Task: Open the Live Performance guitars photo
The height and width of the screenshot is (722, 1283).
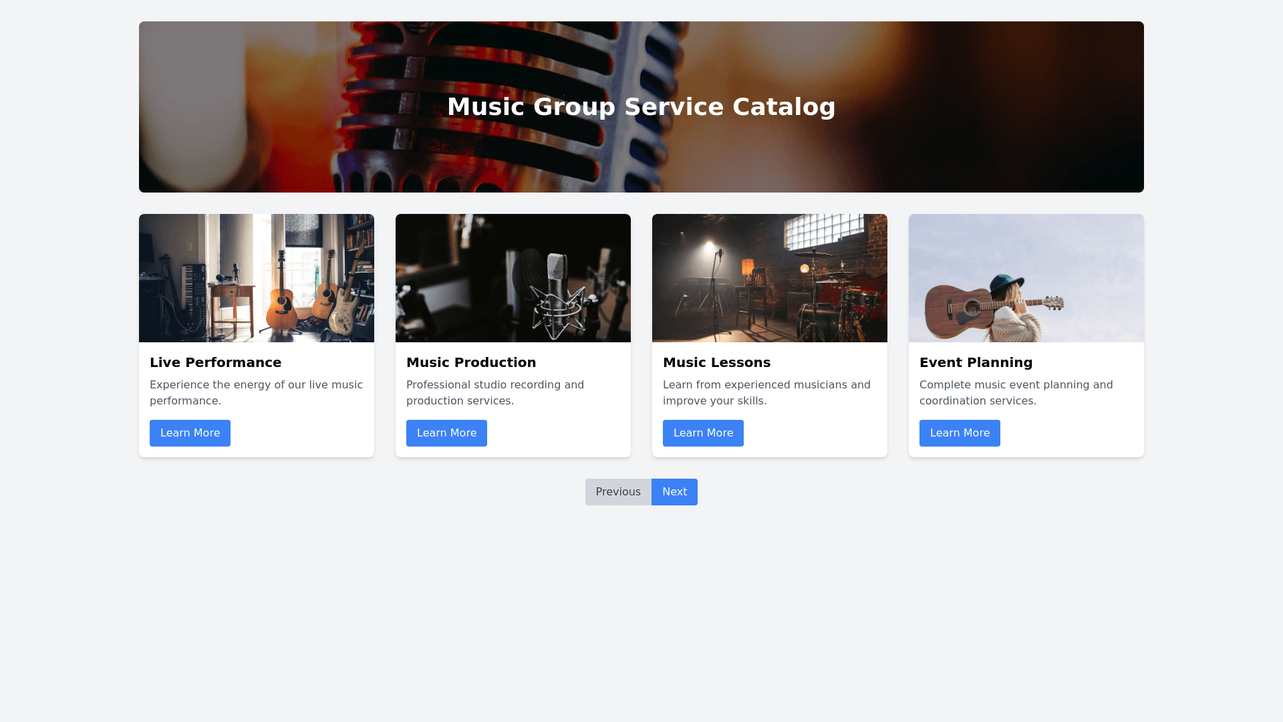Action: (x=257, y=278)
